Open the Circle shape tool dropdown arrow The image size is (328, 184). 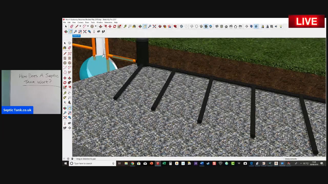pyautogui.click(x=96, y=26)
